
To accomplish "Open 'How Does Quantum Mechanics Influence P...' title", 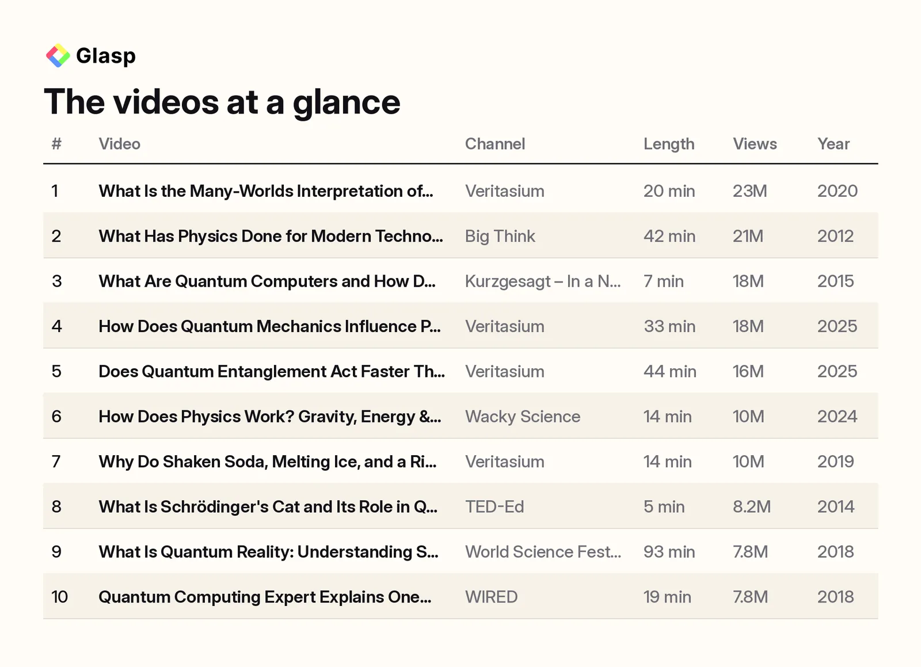I will tap(270, 326).
